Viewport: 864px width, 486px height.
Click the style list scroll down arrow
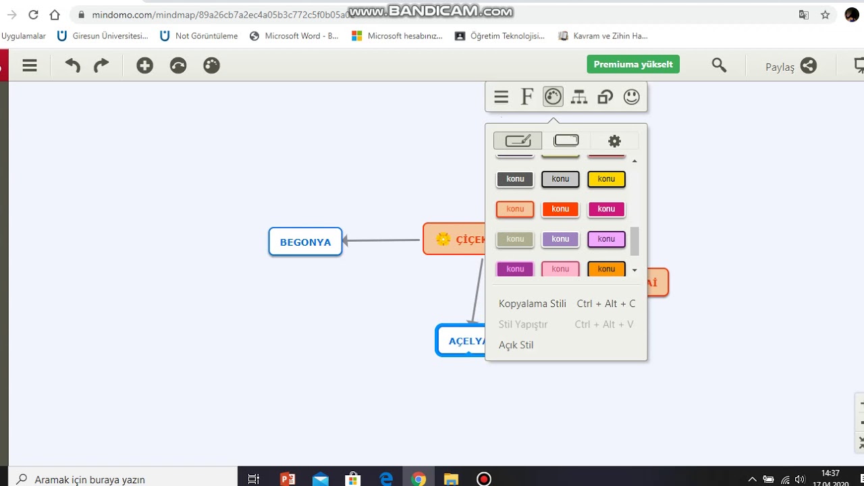tap(634, 270)
